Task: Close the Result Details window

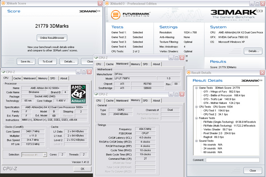Action: click(262, 72)
